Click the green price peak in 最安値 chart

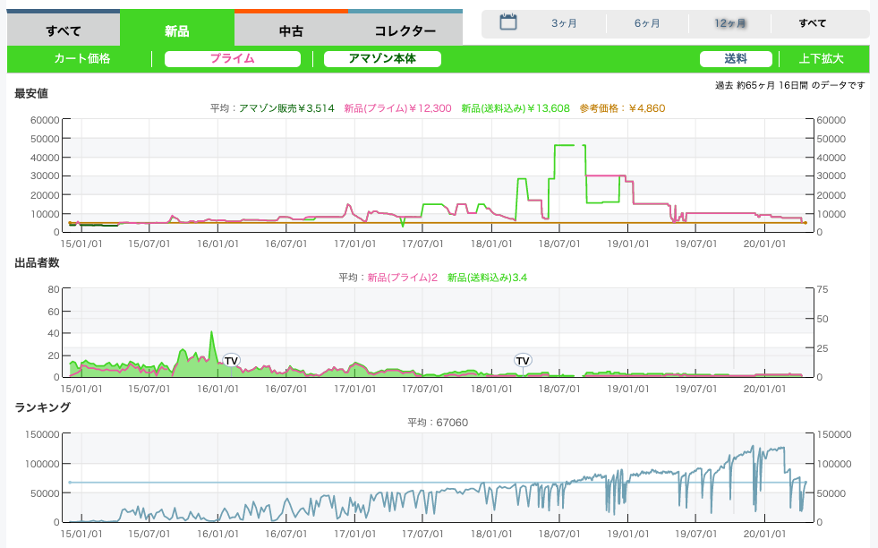pyautogui.click(x=569, y=145)
